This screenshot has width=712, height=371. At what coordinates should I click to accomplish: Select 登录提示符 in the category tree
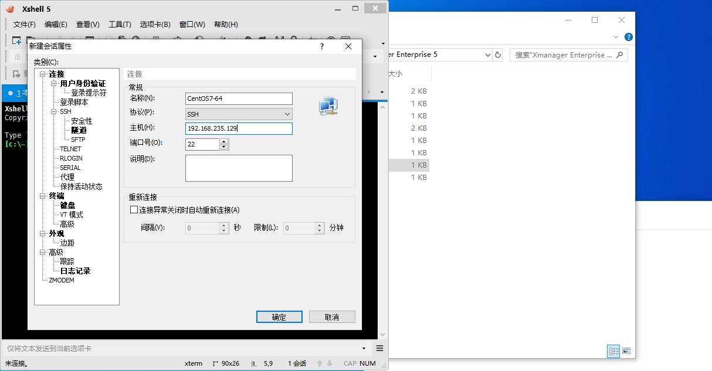pos(89,93)
